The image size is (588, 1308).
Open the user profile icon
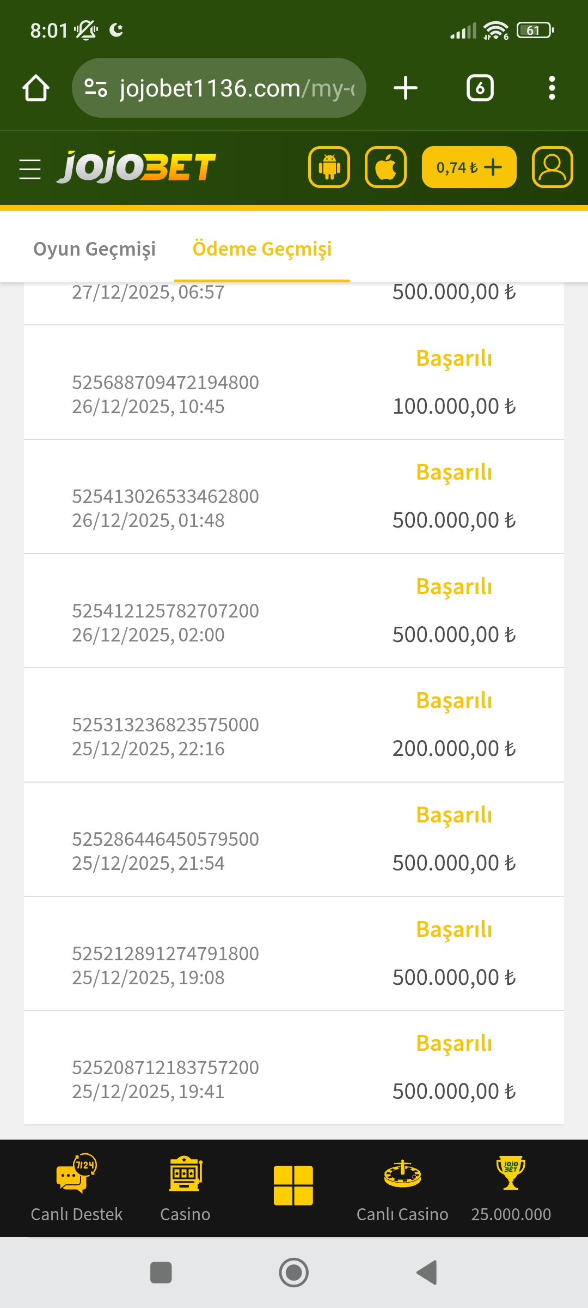tap(552, 167)
